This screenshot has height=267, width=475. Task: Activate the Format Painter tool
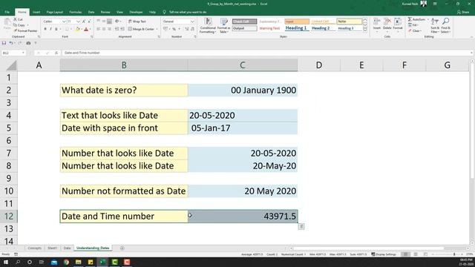(25, 30)
